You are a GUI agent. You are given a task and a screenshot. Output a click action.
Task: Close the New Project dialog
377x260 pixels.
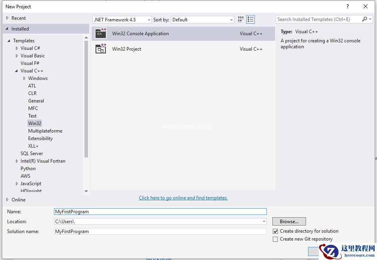tap(366, 6)
